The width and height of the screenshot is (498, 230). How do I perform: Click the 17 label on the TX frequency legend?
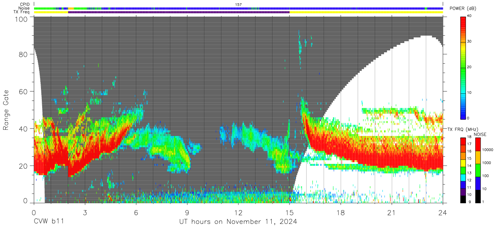469,144
